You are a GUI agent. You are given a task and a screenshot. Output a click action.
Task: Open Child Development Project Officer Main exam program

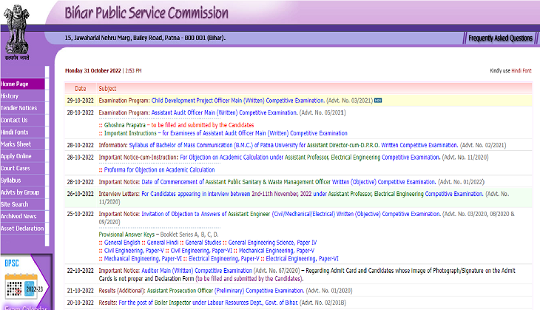(238, 101)
